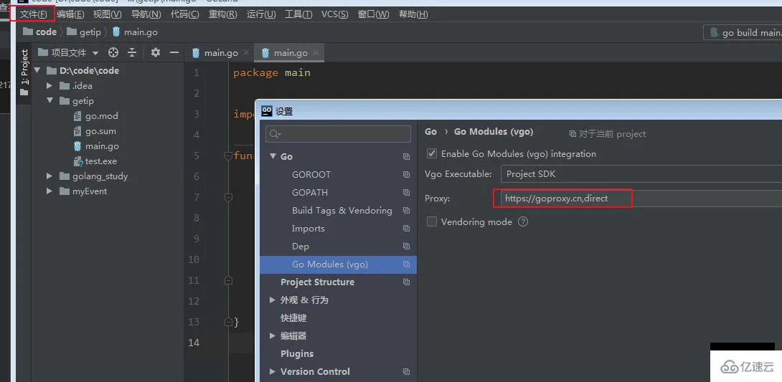Open the 重构(R) menu
Image resolution: width=782 pixels, height=382 pixels.
click(x=222, y=14)
